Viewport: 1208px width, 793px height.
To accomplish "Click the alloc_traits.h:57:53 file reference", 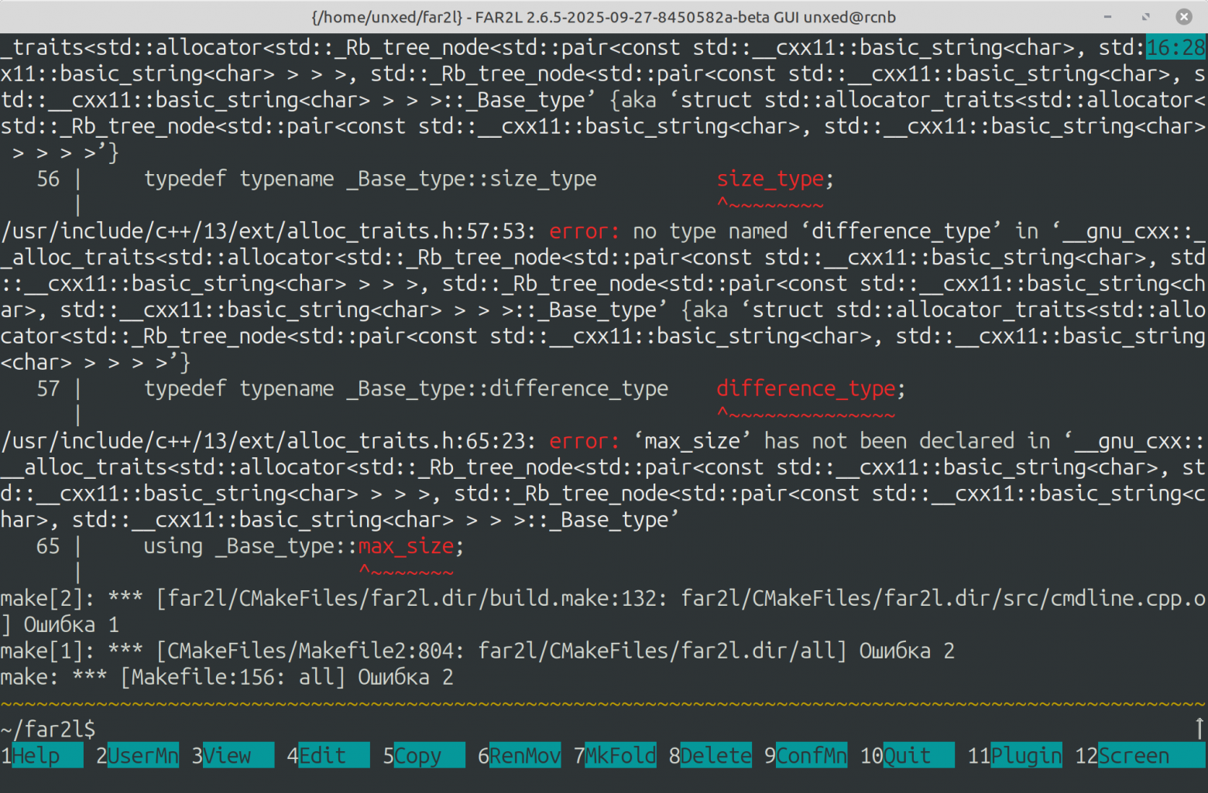I will point(269,231).
